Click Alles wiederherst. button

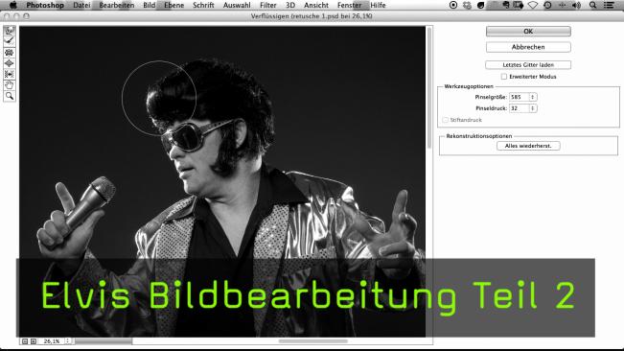click(x=528, y=146)
